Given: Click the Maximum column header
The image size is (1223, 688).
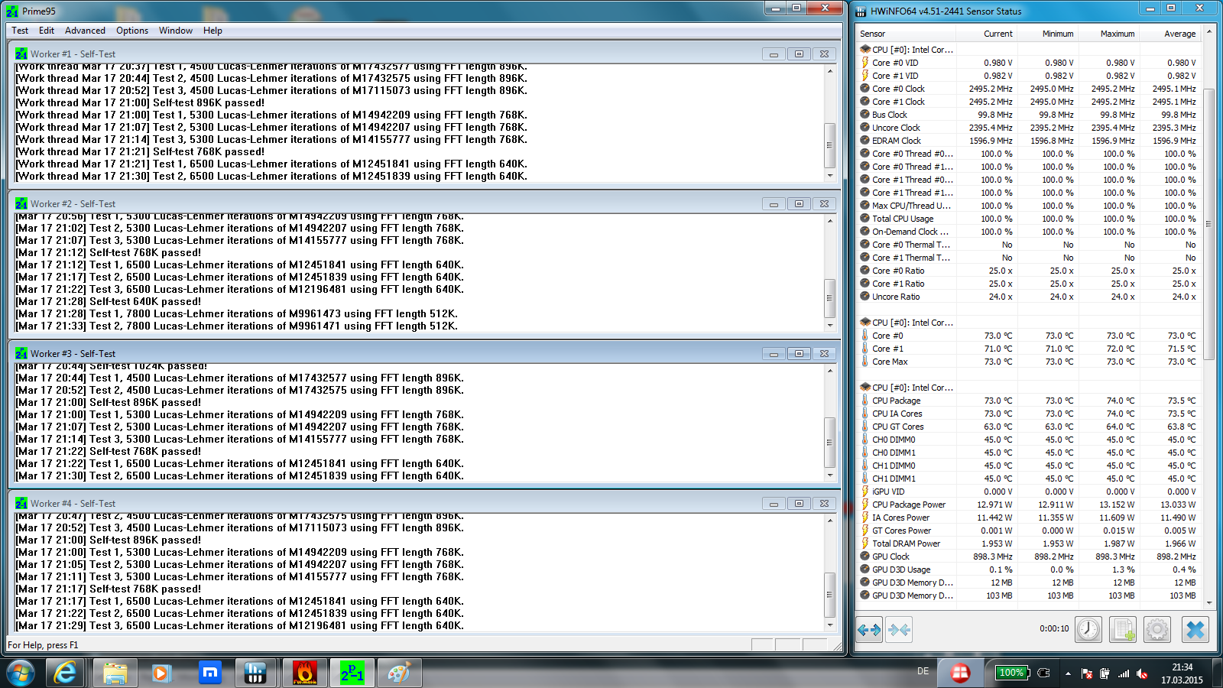Looking at the screenshot, I should (x=1117, y=34).
